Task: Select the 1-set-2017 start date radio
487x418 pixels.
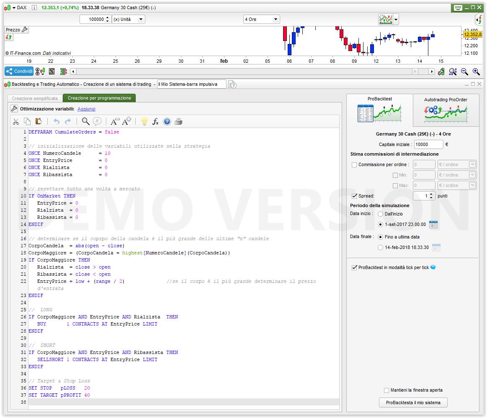Action: (380, 224)
